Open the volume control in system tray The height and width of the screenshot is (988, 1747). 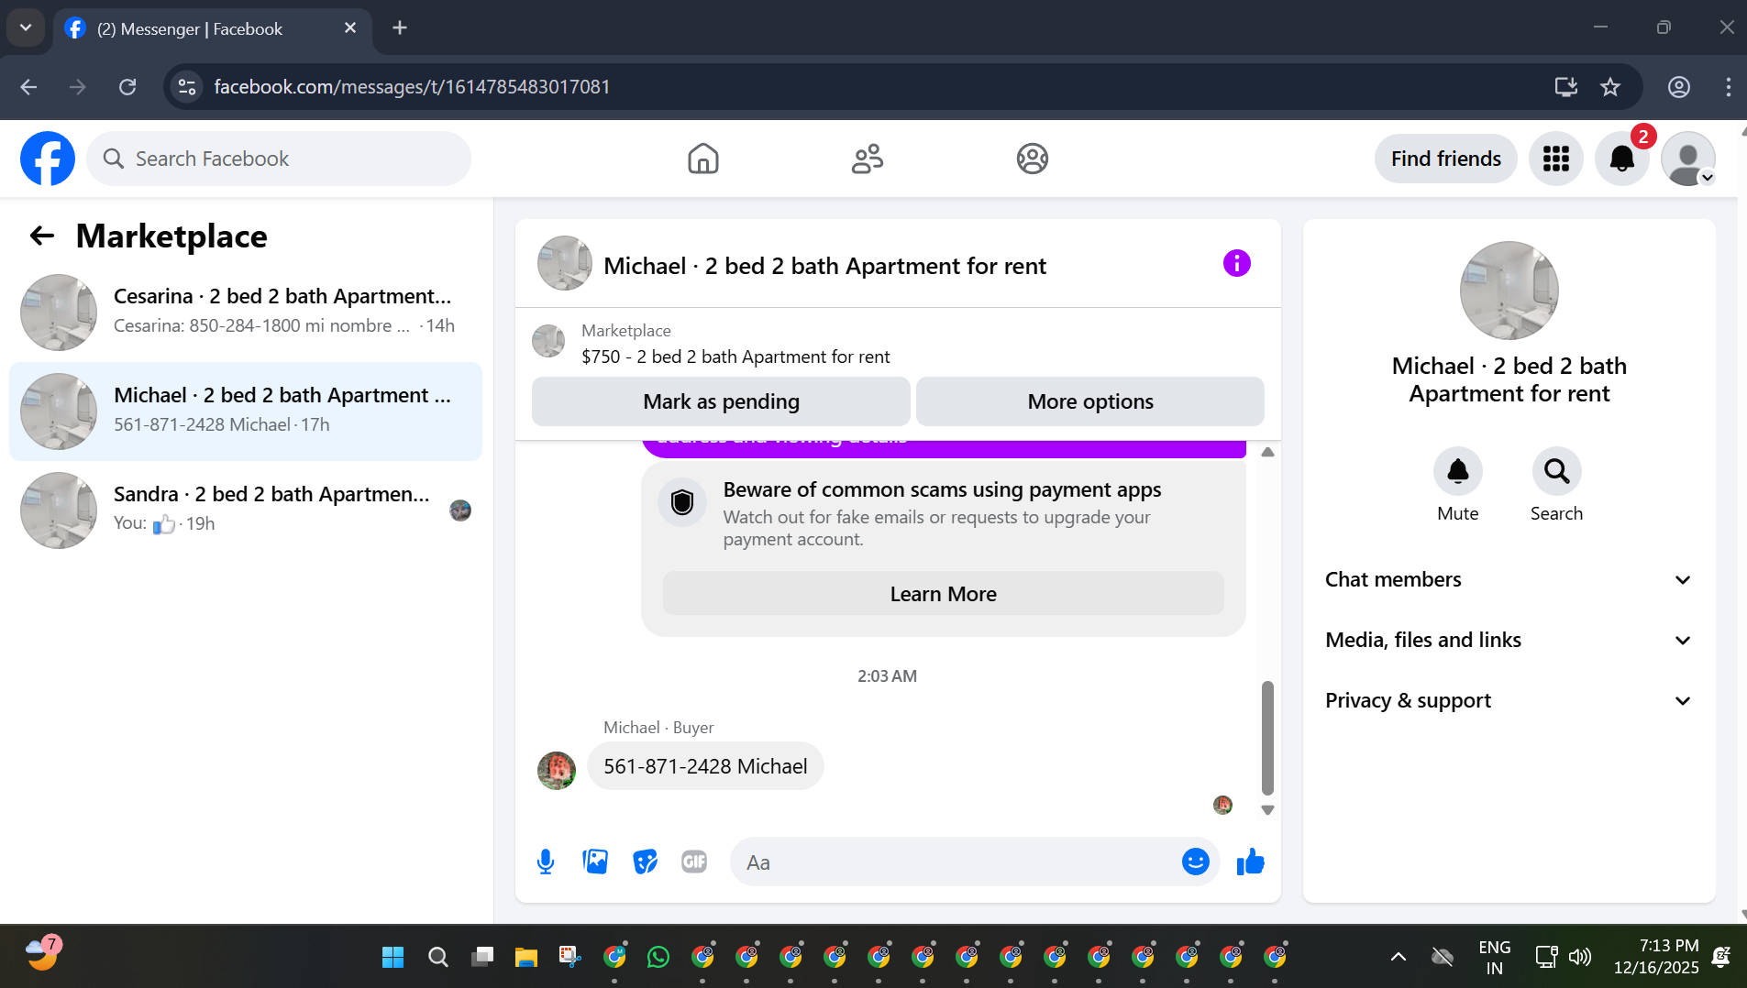click(x=1580, y=957)
